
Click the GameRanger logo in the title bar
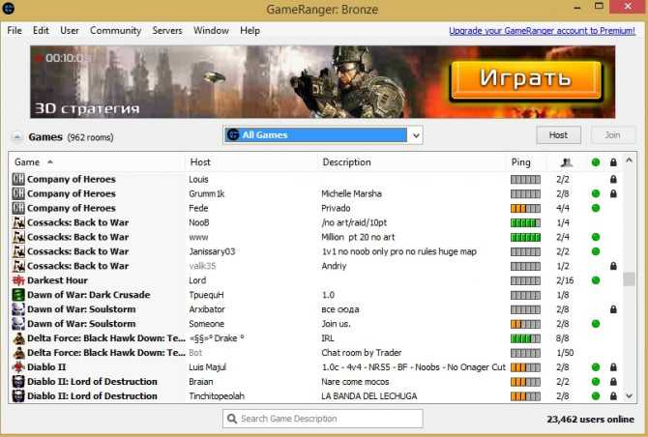coord(9,8)
